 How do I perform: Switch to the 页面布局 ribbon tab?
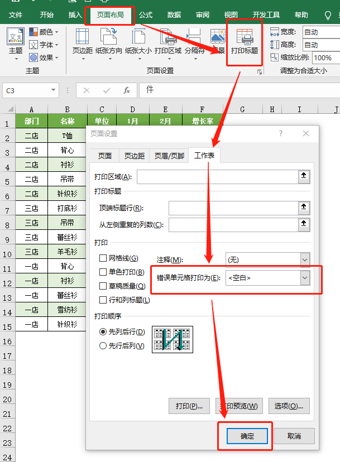111,15
